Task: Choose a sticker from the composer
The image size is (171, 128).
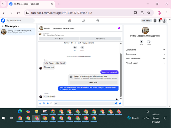Action: pyautogui.click(x=48, y=103)
